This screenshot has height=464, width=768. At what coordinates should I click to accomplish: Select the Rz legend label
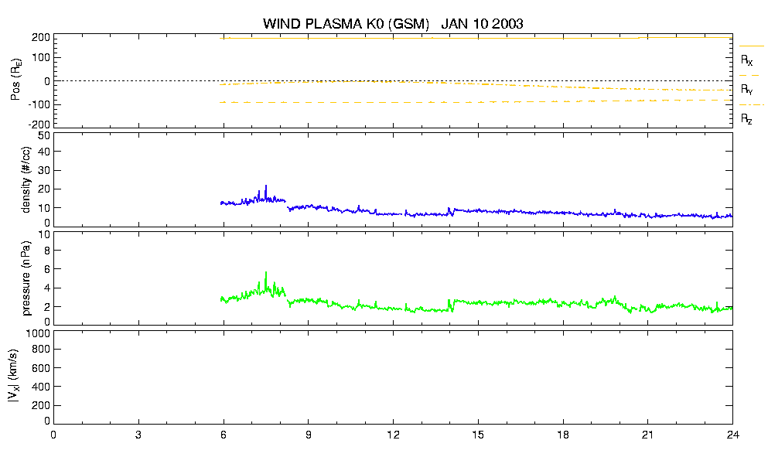click(746, 118)
